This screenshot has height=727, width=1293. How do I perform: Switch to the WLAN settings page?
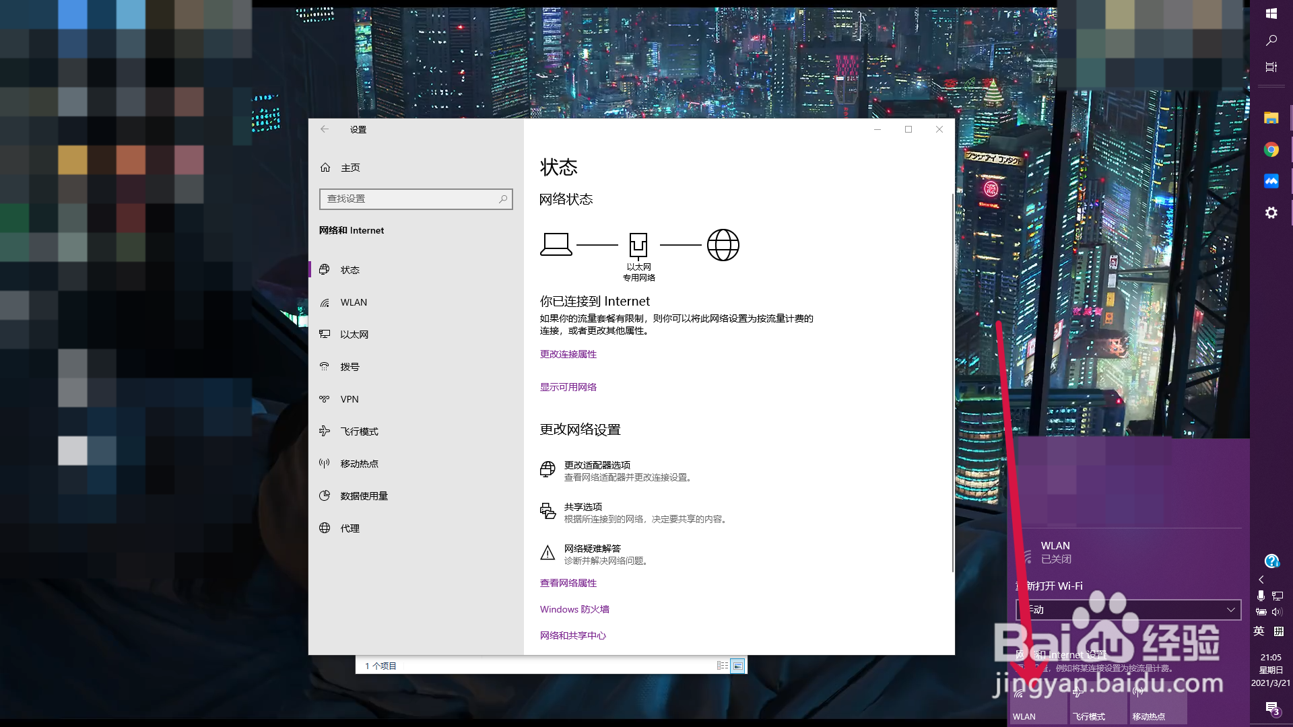(353, 302)
